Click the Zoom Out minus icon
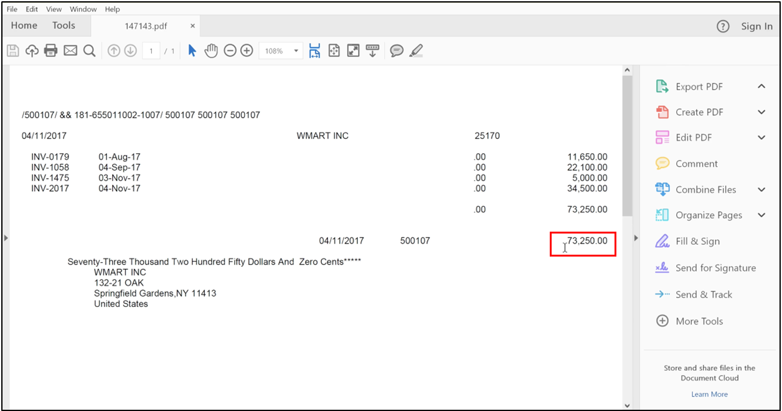Image resolution: width=782 pixels, height=411 pixels. pyautogui.click(x=230, y=50)
